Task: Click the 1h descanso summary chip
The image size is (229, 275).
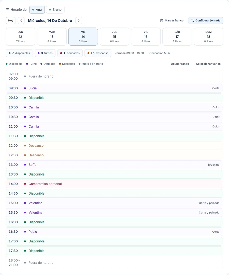Action: [x=98, y=53]
